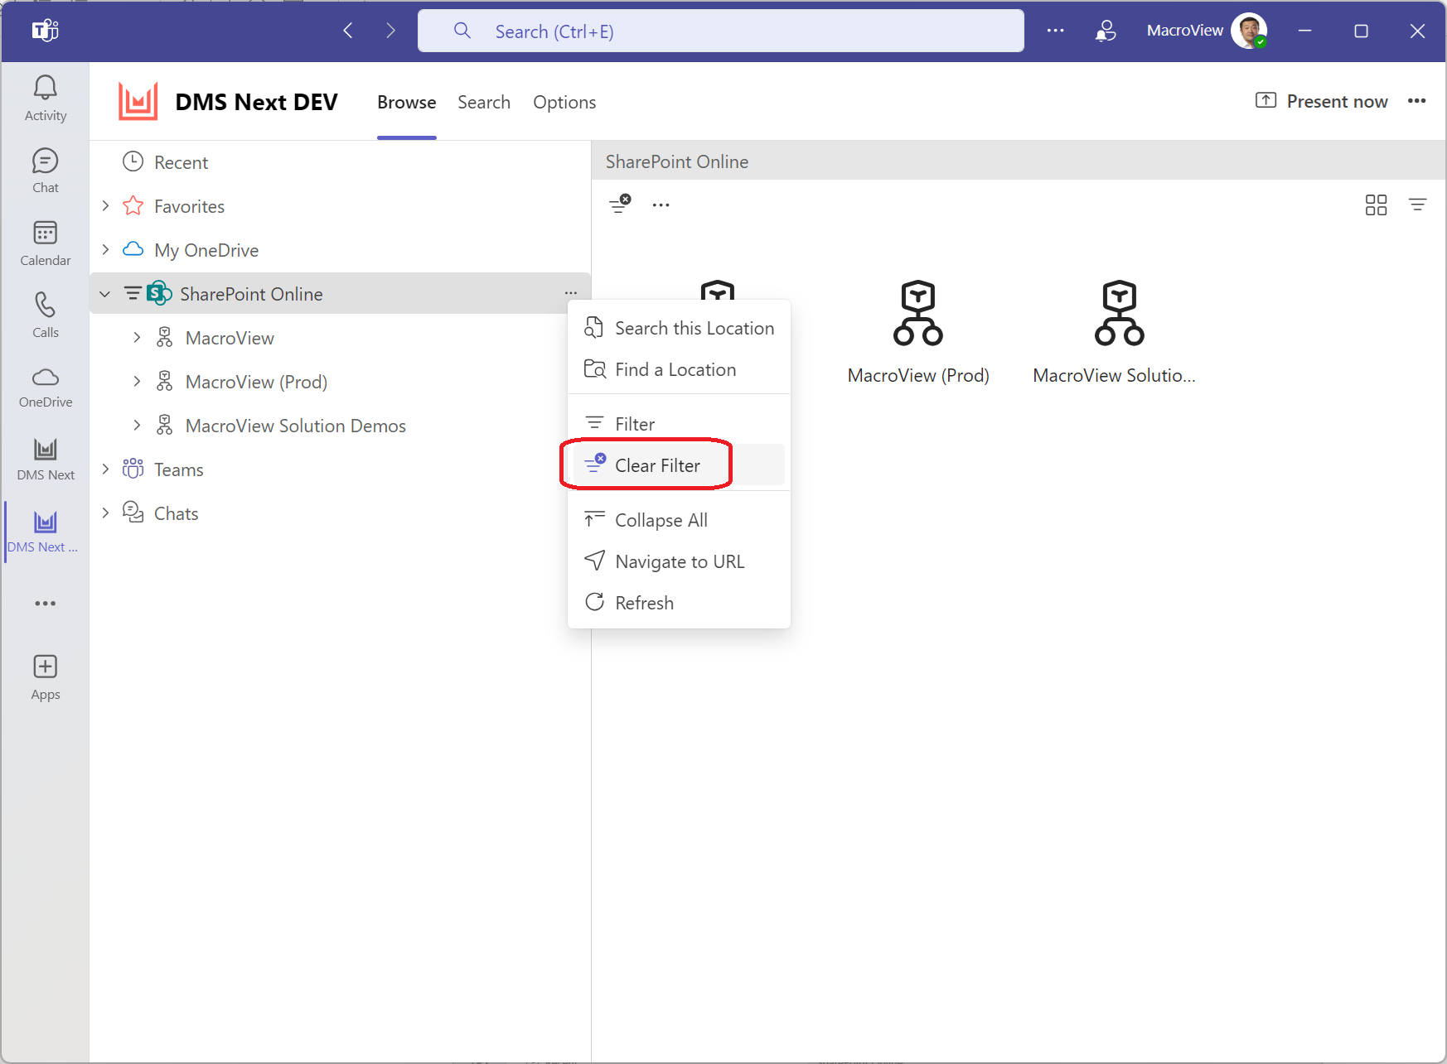
Task: Choose Navigate to URL from the menu
Action: pos(679,561)
